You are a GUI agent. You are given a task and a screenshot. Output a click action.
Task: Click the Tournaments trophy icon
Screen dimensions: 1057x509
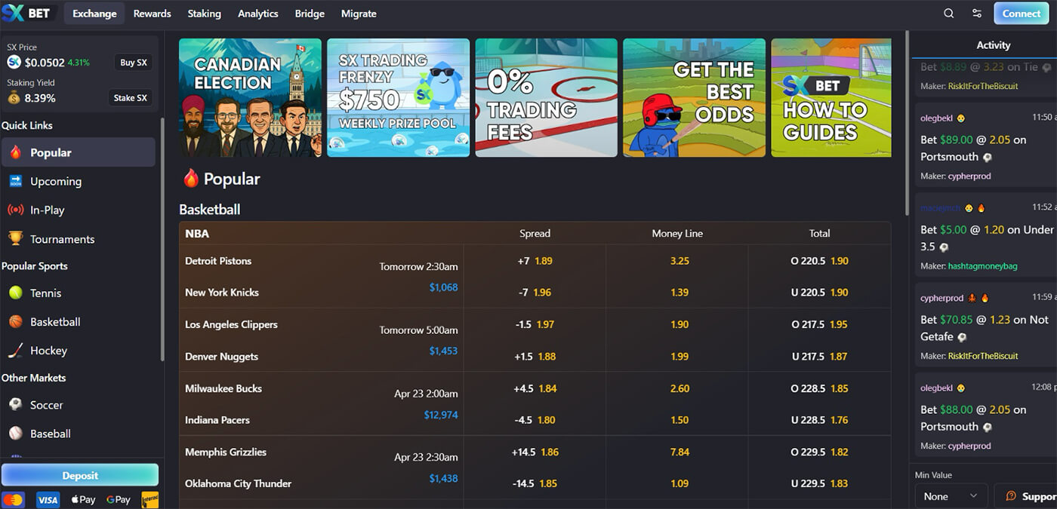click(15, 239)
